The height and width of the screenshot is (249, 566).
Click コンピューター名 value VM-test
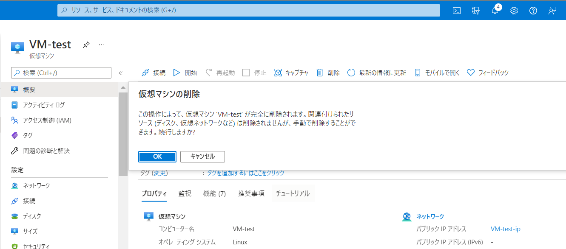pos(244,229)
